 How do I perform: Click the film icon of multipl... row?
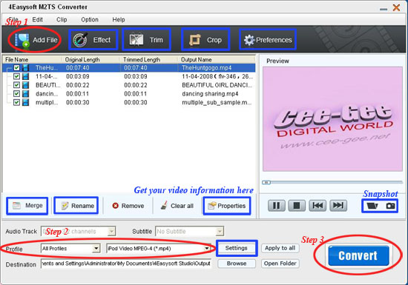(x=25, y=102)
